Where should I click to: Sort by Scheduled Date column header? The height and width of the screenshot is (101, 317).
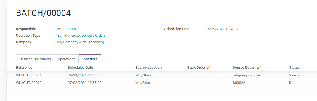click(80, 67)
